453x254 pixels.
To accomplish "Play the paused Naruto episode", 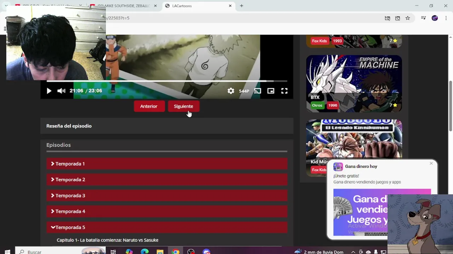I will 49,91.
